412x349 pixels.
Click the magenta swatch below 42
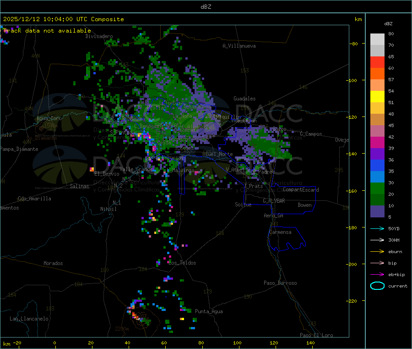(377, 142)
